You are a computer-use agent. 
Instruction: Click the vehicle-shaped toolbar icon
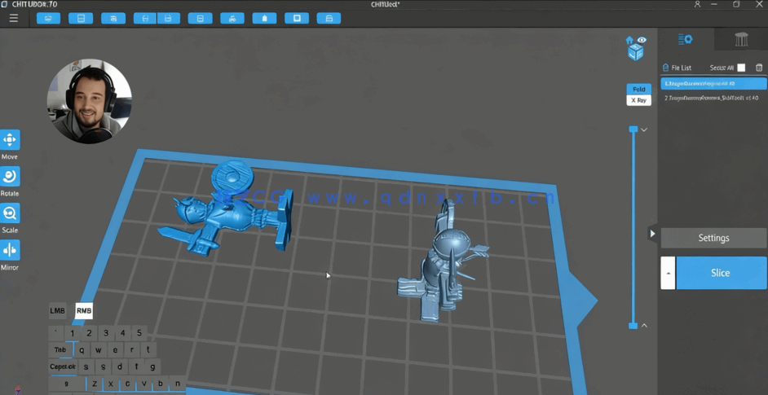[232, 19]
